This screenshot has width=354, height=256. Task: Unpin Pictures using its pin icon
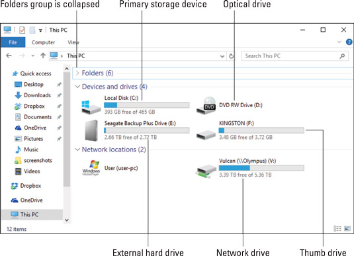[x=59, y=139]
